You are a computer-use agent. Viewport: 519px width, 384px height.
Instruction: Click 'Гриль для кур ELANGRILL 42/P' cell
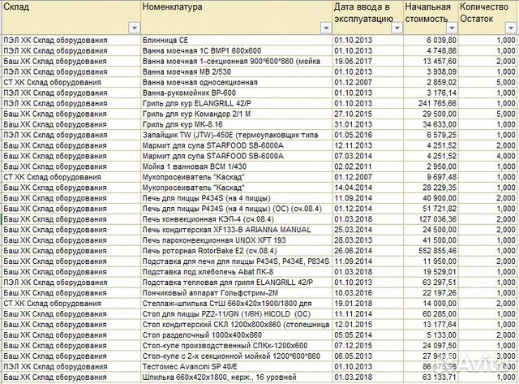tap(237, 103)
